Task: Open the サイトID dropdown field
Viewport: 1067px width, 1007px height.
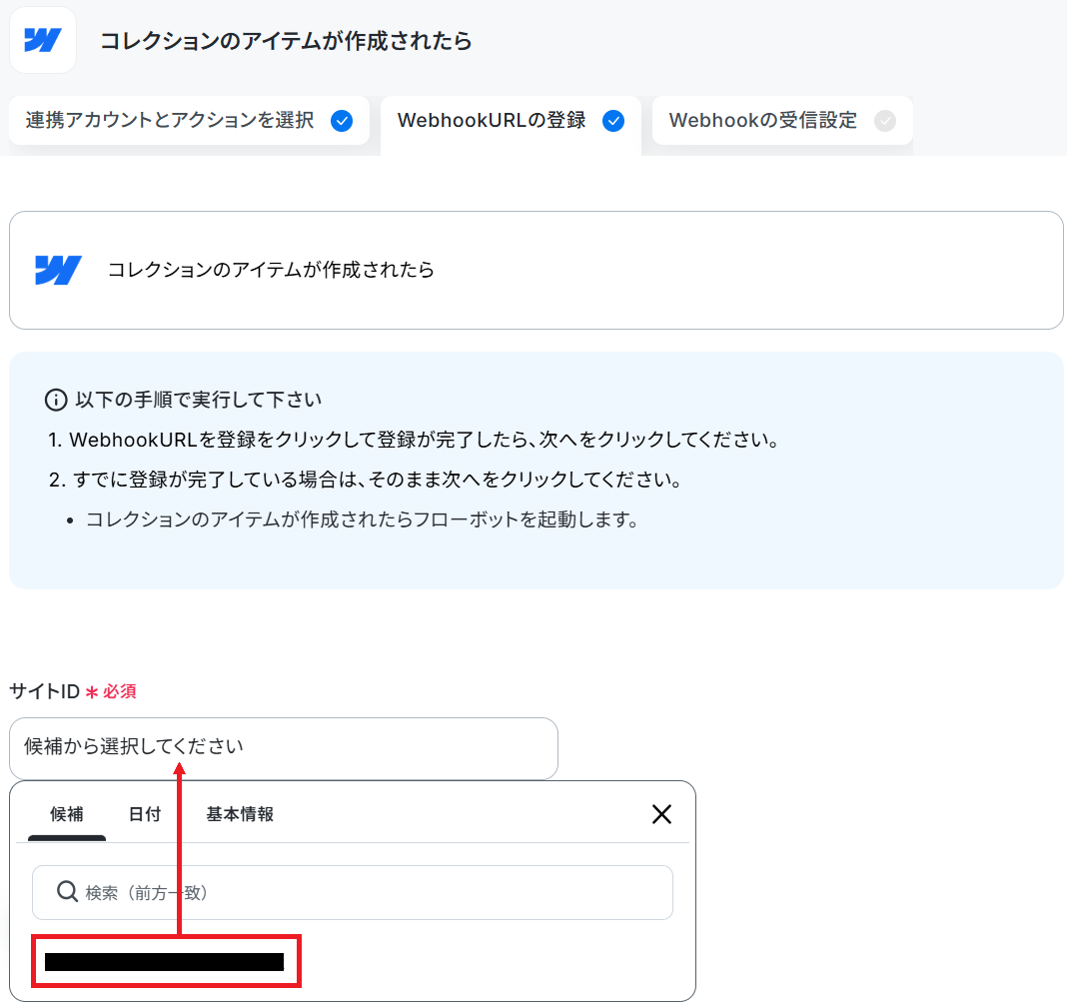Action: [x=284, y=748]
